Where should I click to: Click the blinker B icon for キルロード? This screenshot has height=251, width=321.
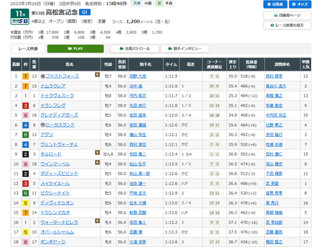[97, 152]
